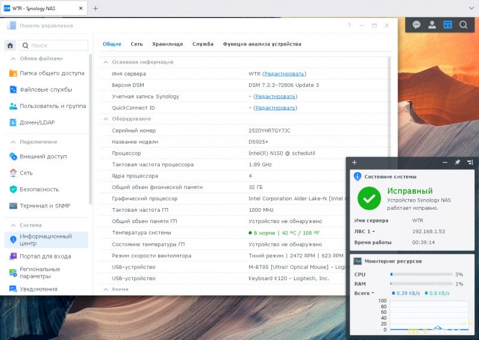Toggle the widgets panel icon in top bar

click(447, 25)
